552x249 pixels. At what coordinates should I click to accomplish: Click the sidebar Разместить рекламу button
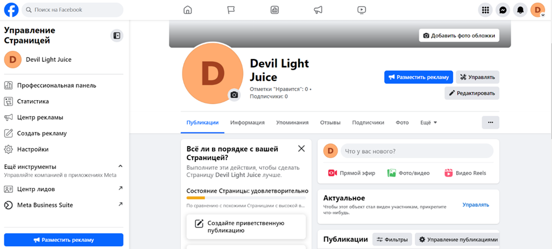[63, 240]
